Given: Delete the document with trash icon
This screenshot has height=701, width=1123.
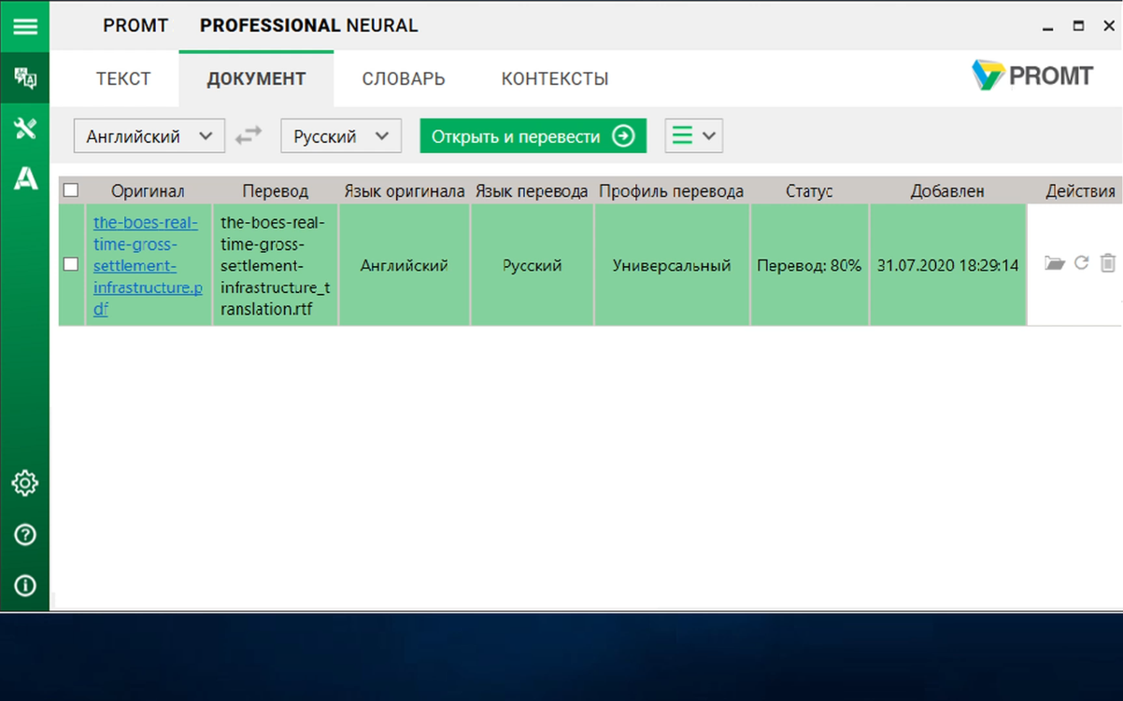Looking at the screenshot, I should pos(1108,263).
